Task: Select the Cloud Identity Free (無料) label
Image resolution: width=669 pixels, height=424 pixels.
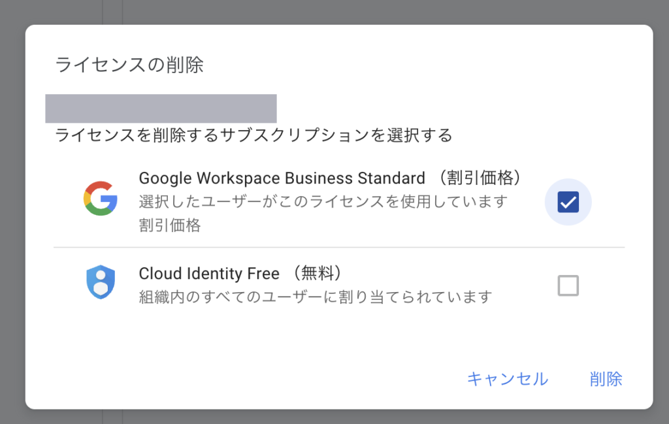Action: (x=241, y=273)
